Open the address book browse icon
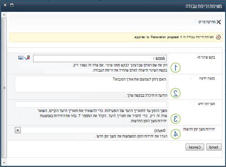The image size is (226, 167). (21, 58)
